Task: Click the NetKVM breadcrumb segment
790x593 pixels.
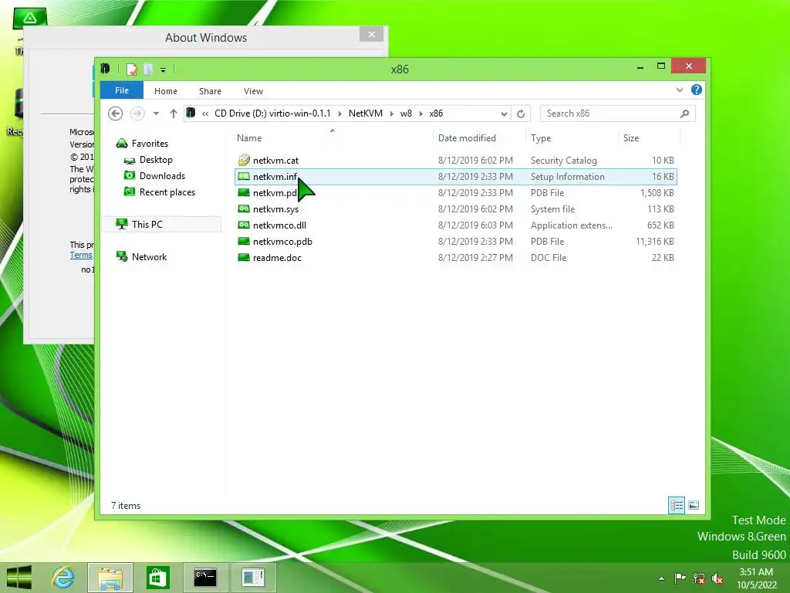Action: tap(366, 114)
